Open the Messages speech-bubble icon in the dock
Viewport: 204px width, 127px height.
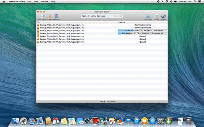(x=80, y=121)
